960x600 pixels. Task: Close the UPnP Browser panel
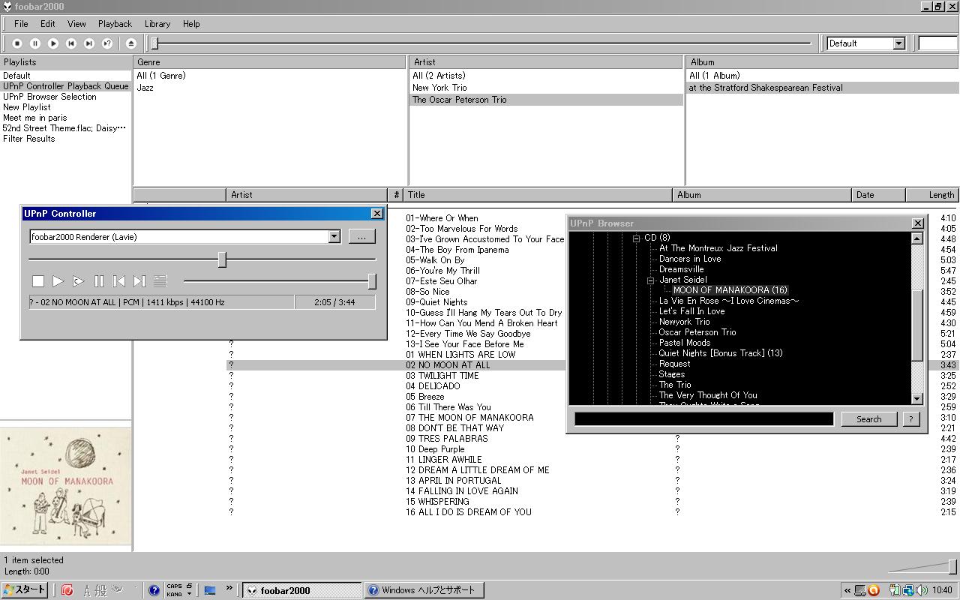coord(917,223)
